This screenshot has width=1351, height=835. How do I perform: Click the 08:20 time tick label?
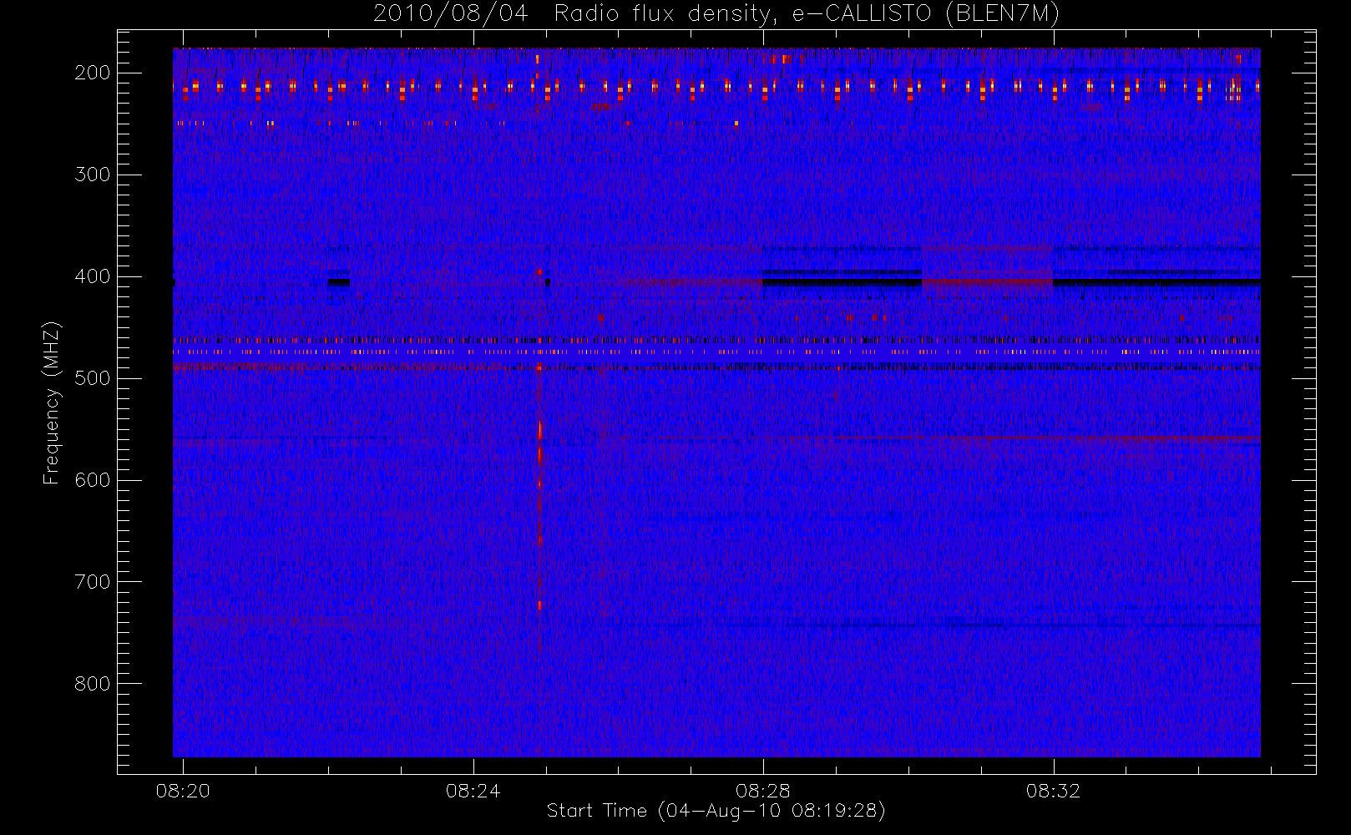pos(183,791)
